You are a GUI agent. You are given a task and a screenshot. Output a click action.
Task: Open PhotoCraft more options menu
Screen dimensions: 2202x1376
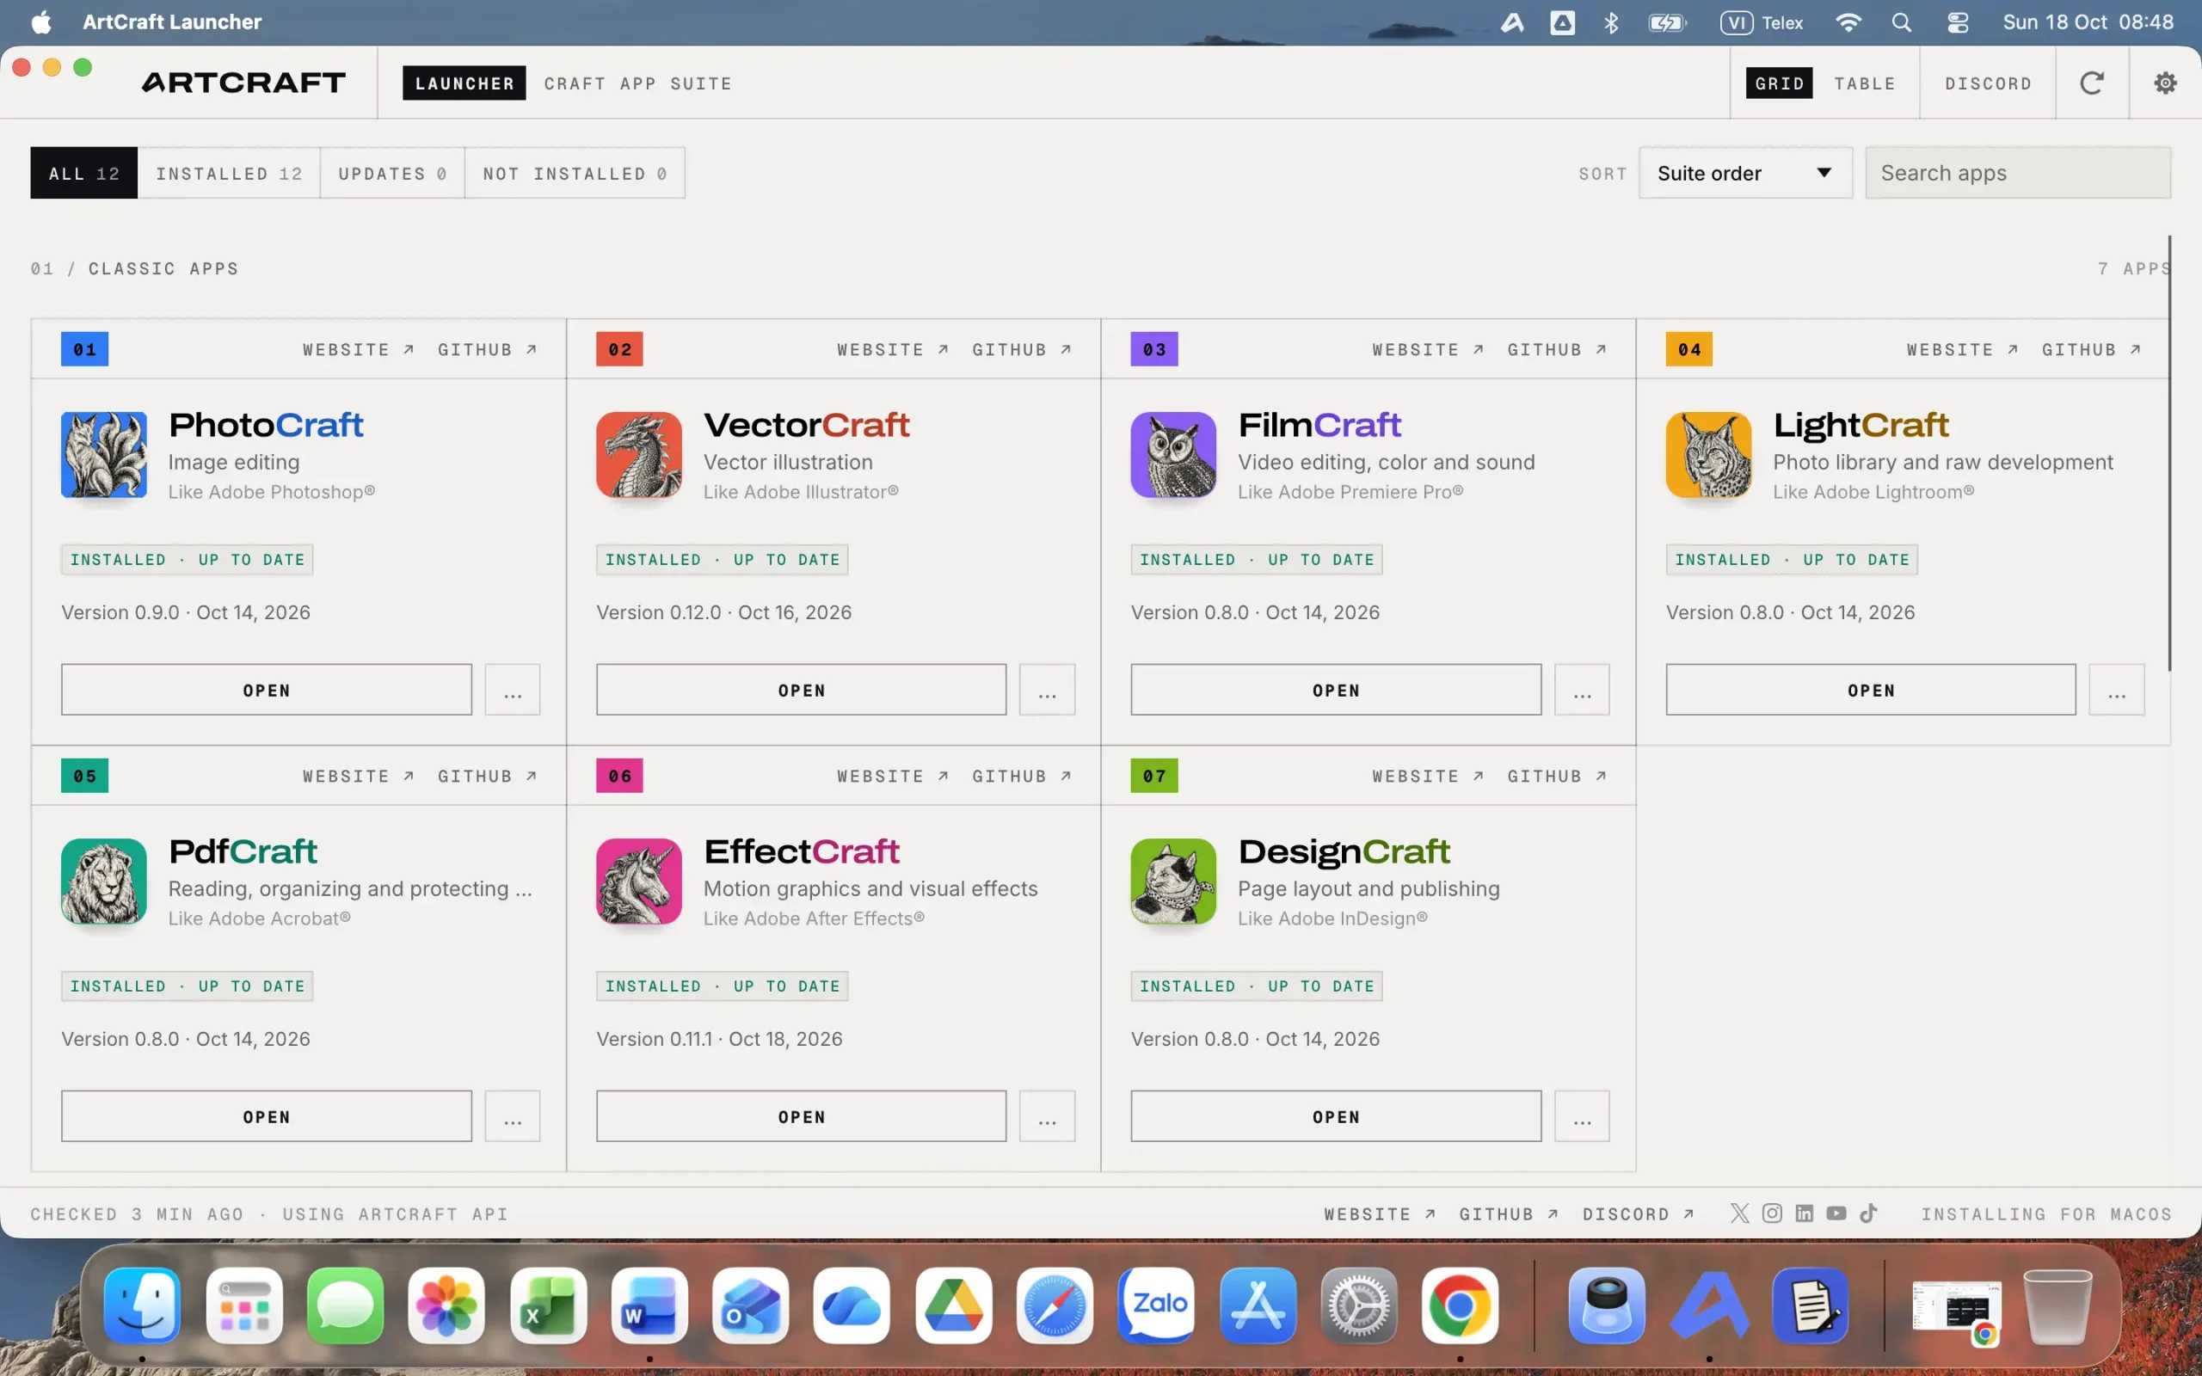[x=513, y=690]
